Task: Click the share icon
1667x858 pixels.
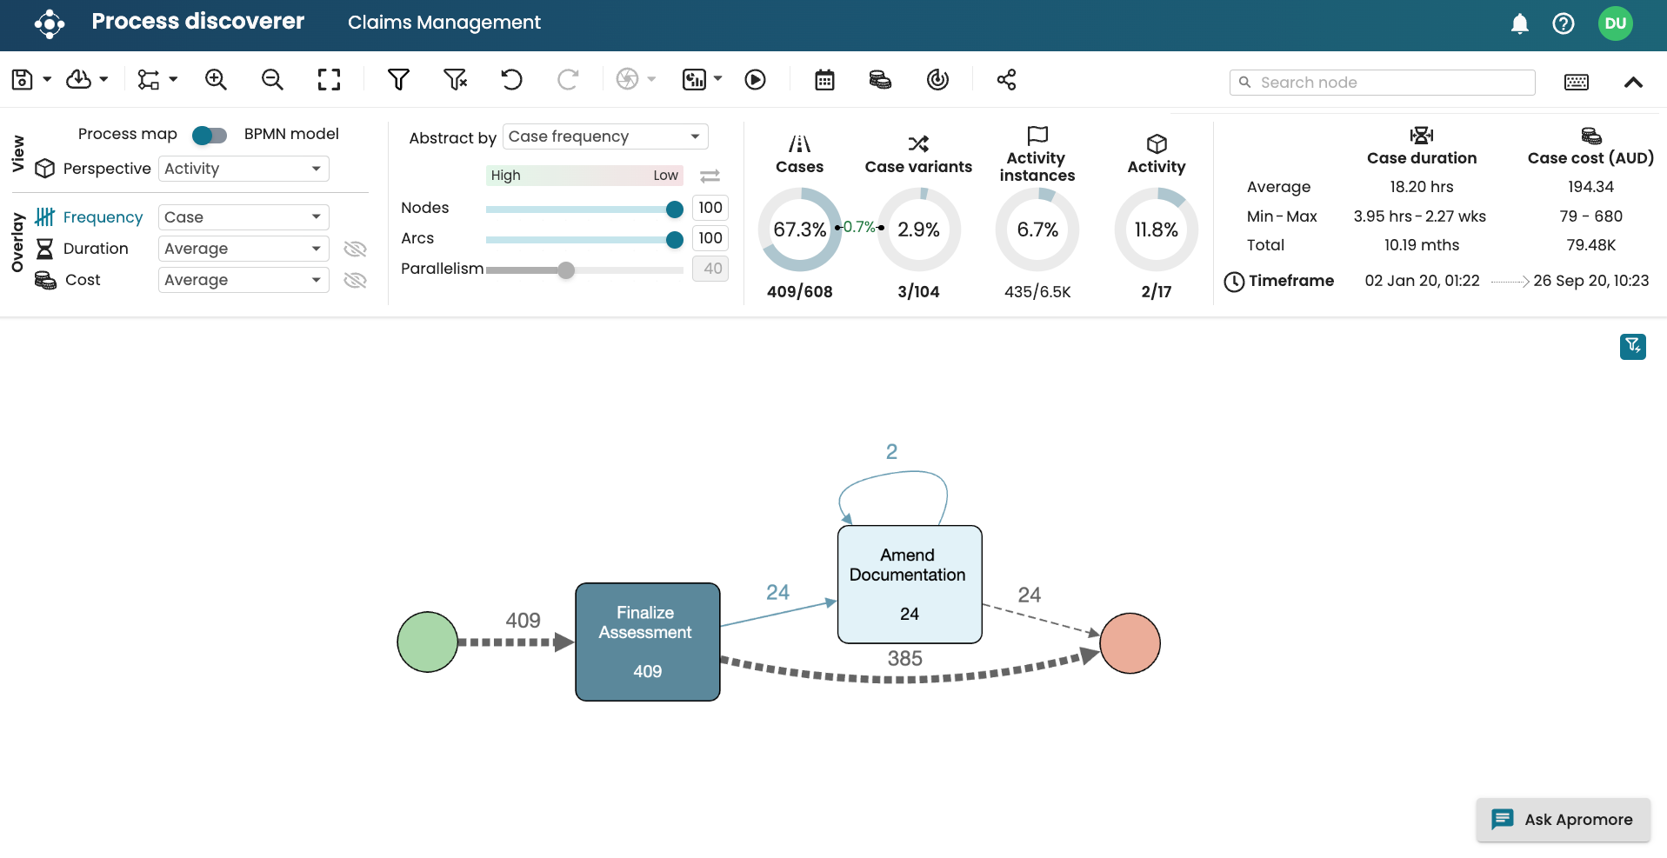Action: tap(1006, 80)
